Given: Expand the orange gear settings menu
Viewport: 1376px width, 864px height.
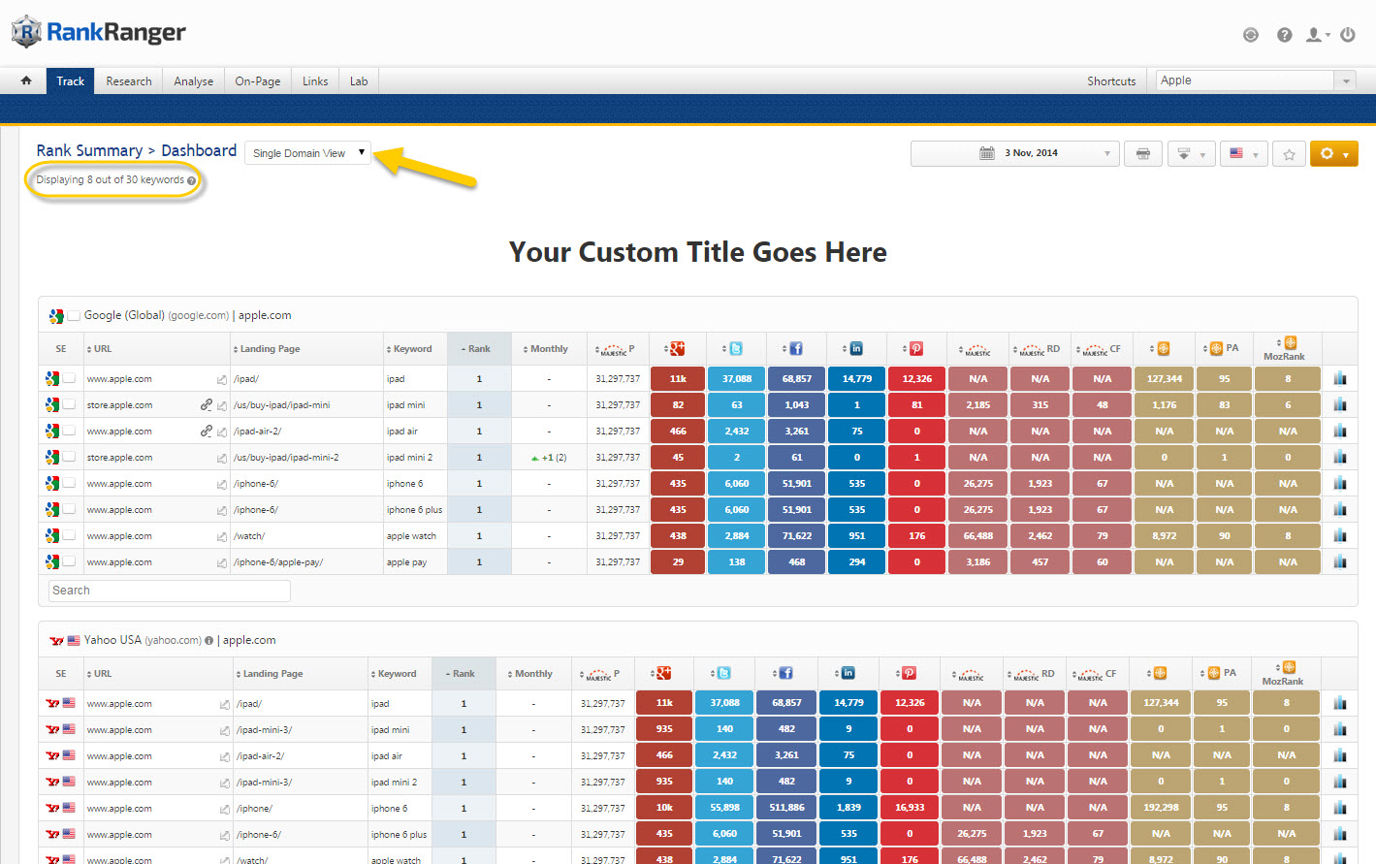Looking at the screenshot, I should tap(1333, 154).
